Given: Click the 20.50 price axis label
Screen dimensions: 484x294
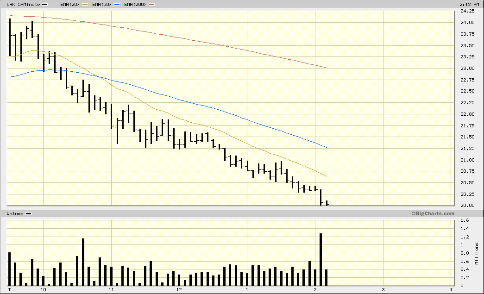Looking at the screenshot, I should (467, 182).
